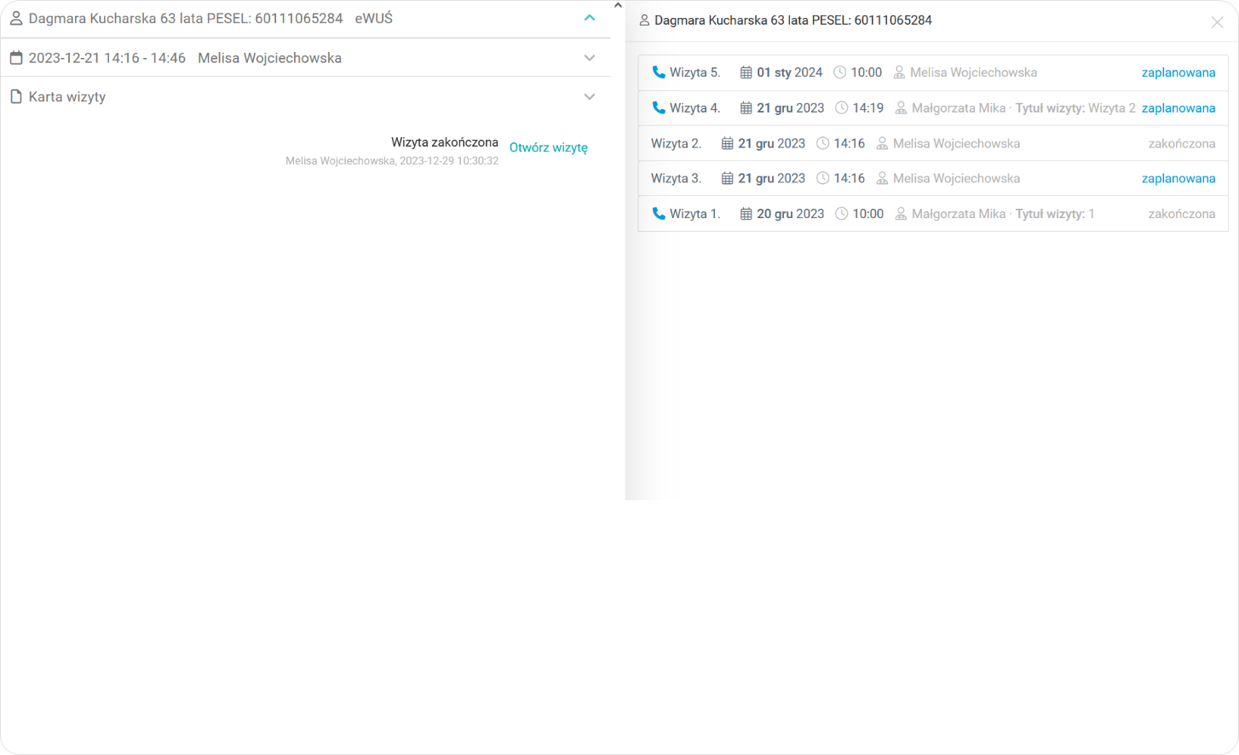Image resolution: width=1239 pixels, height=755 pixels.
Task: Click doctor icon in Wizyta 5 row
Action: point(899,72)
